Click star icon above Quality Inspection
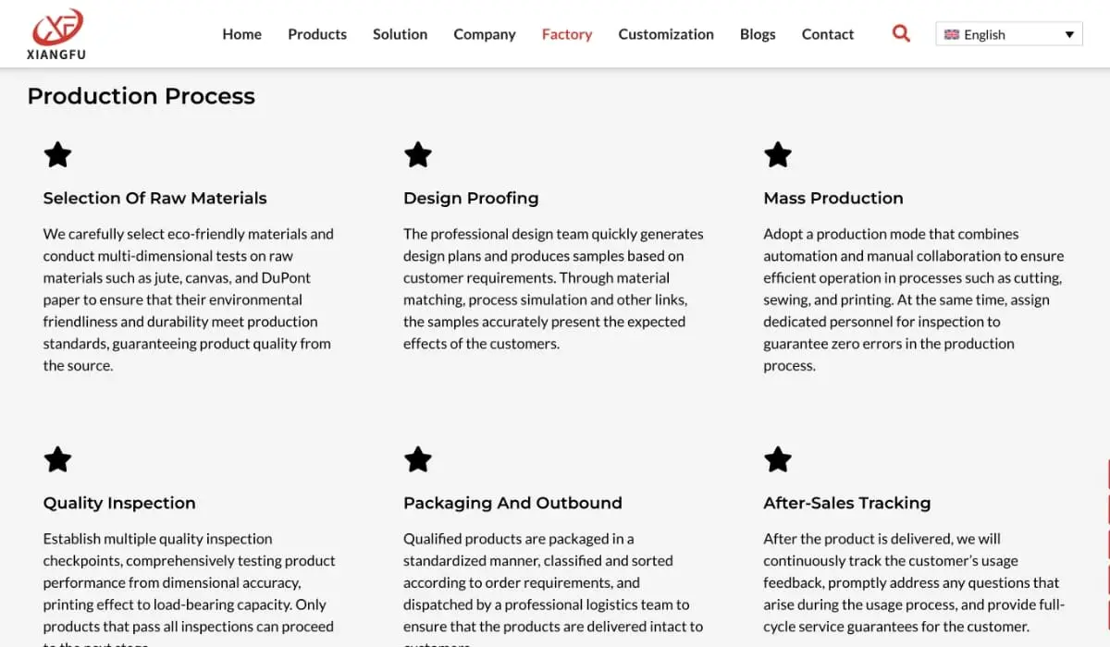This screenshot has height=647, width=1110. [x=57, y=459]
